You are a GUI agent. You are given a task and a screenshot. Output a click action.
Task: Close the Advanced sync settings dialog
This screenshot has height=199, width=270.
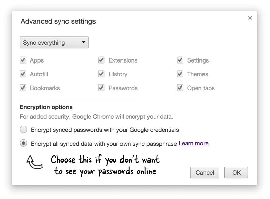[x=250, y=18]
